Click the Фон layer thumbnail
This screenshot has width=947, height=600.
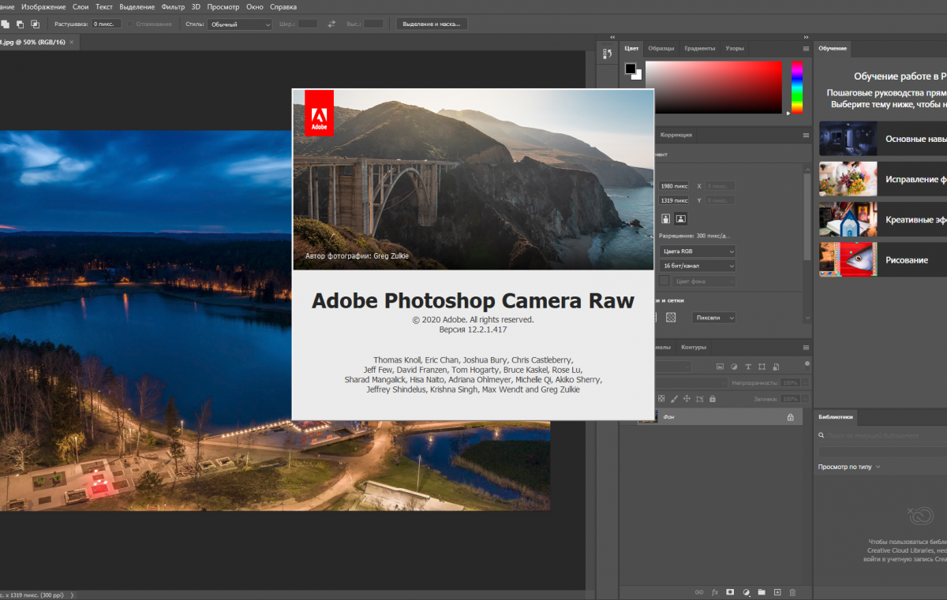(x=648, y=417)
